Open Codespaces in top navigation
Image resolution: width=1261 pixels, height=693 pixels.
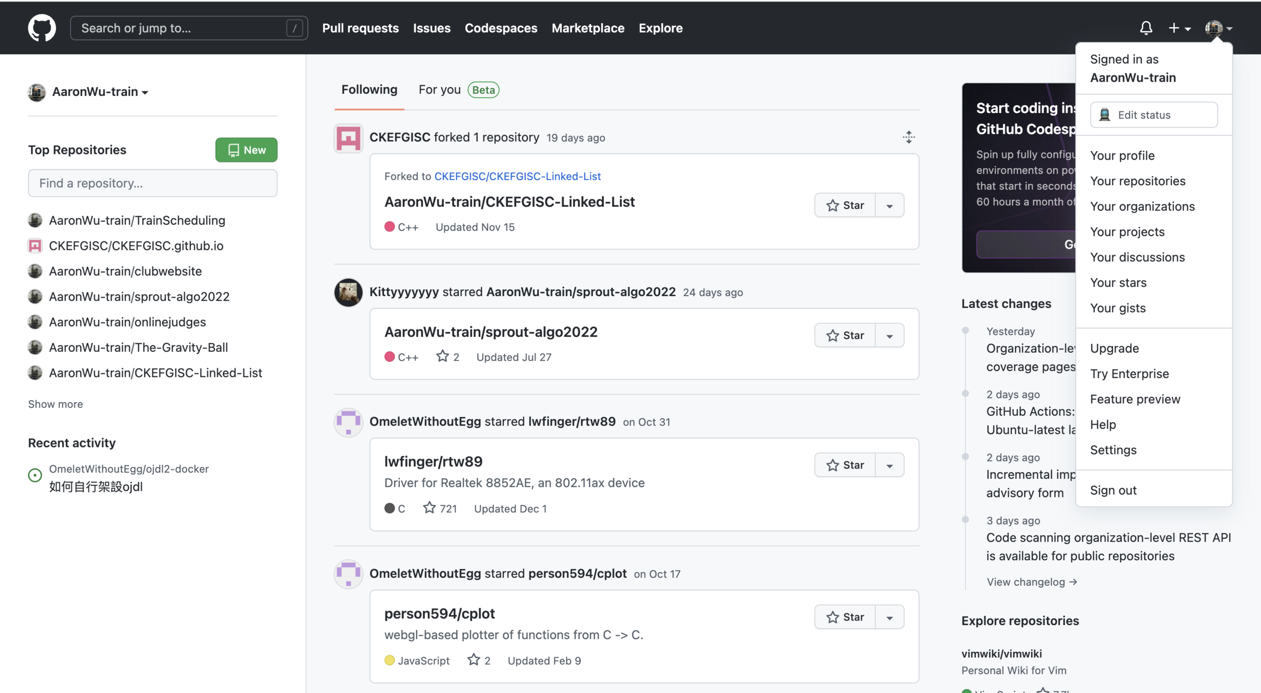pyautogui.click(x=501, y=28)
